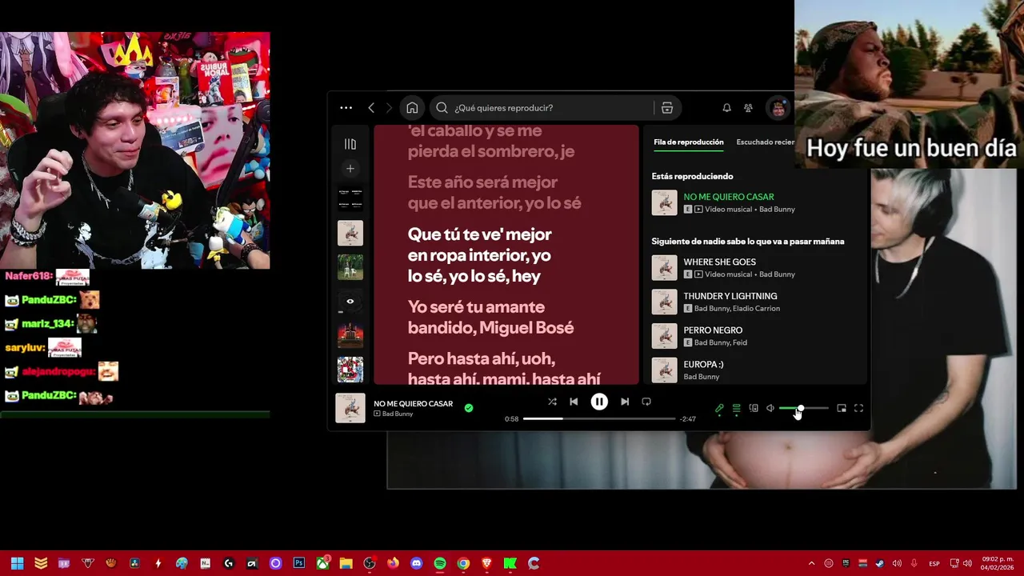Open second library playlist thumbnail in sidebar
The image size is (1024, 576).
pos(350,233)
